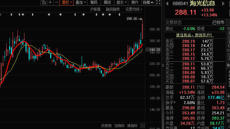Click the 卖四 price 288.18
The width and height of the screenshot is (230, 129).
(x=189, y=46)
